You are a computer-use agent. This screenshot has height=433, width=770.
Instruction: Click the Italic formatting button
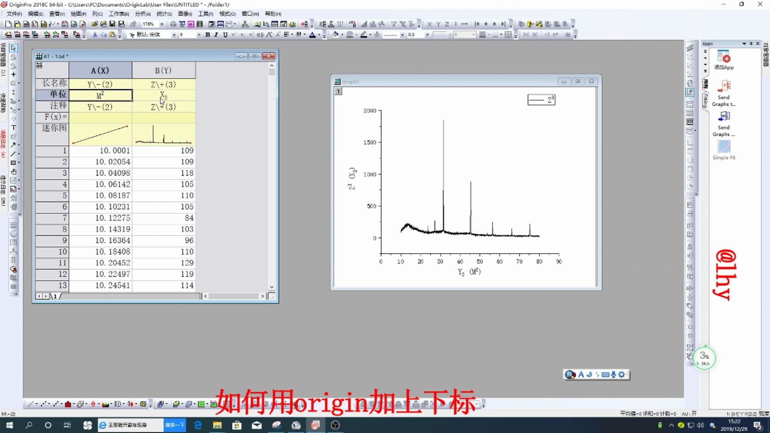click(x=216, y=35)
